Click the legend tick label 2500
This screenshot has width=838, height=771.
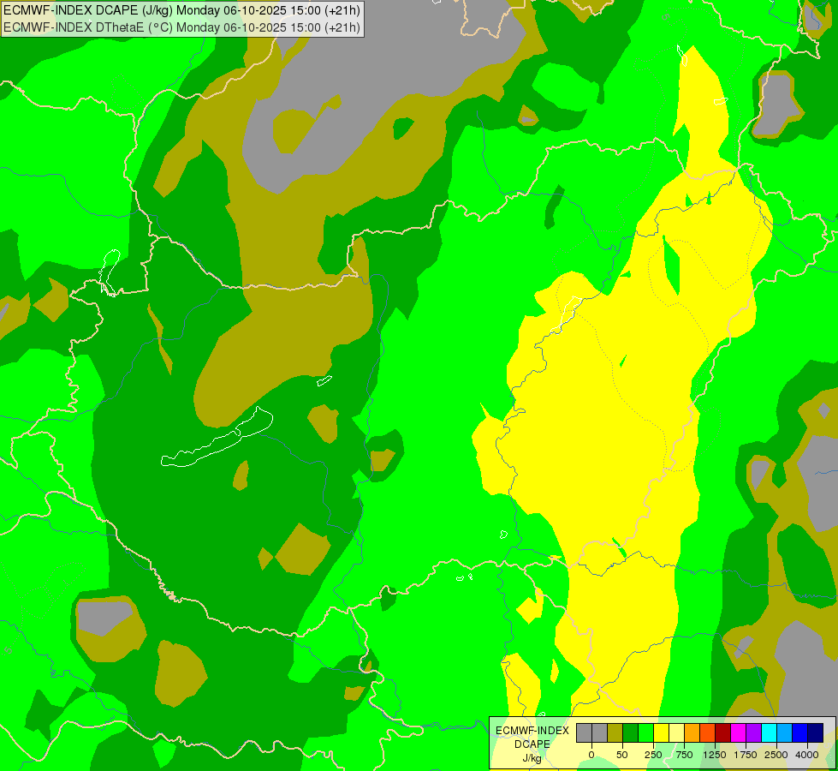[776, 755]
